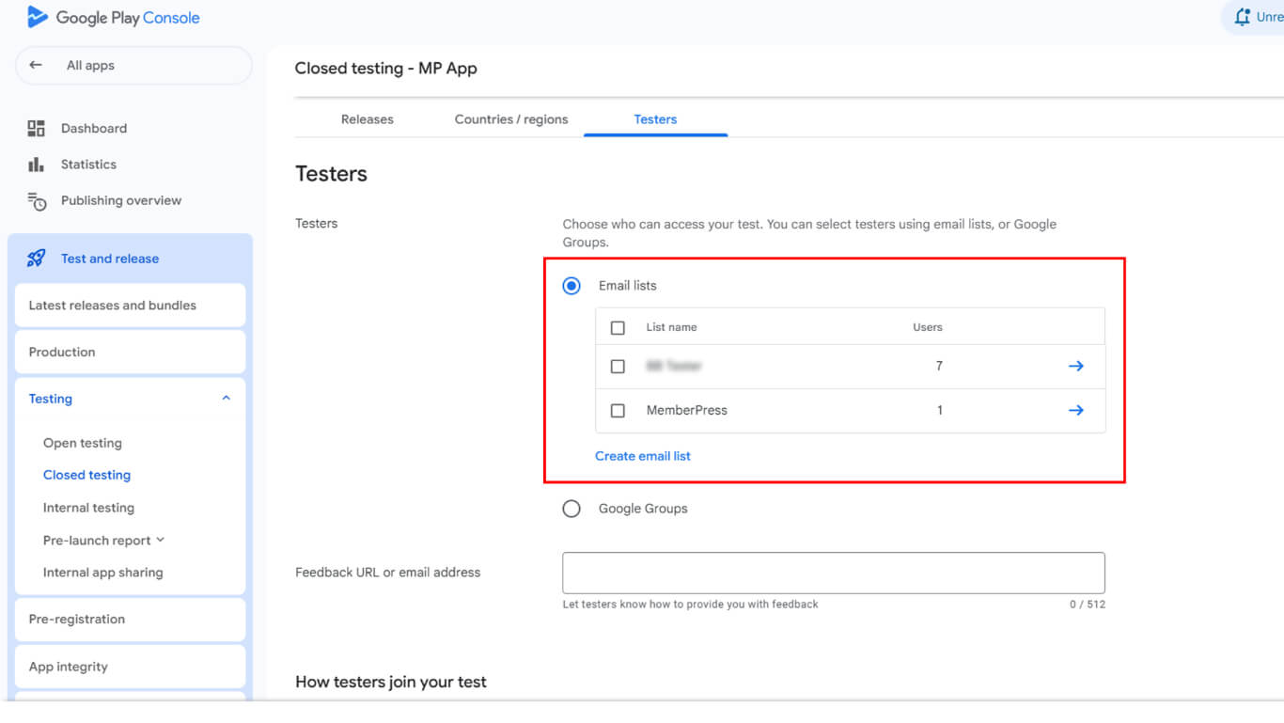Open the Statistics bar chart icon

pos(36,165)
